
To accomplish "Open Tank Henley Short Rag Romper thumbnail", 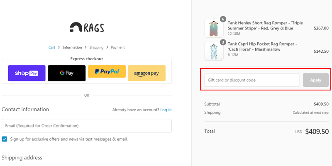I will (x=214, y=28).
